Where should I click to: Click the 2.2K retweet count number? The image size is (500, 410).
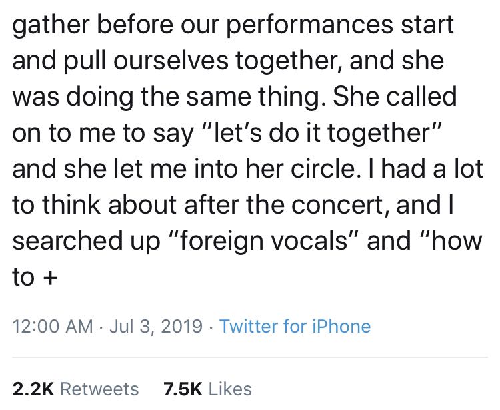(x=31, y=389)
